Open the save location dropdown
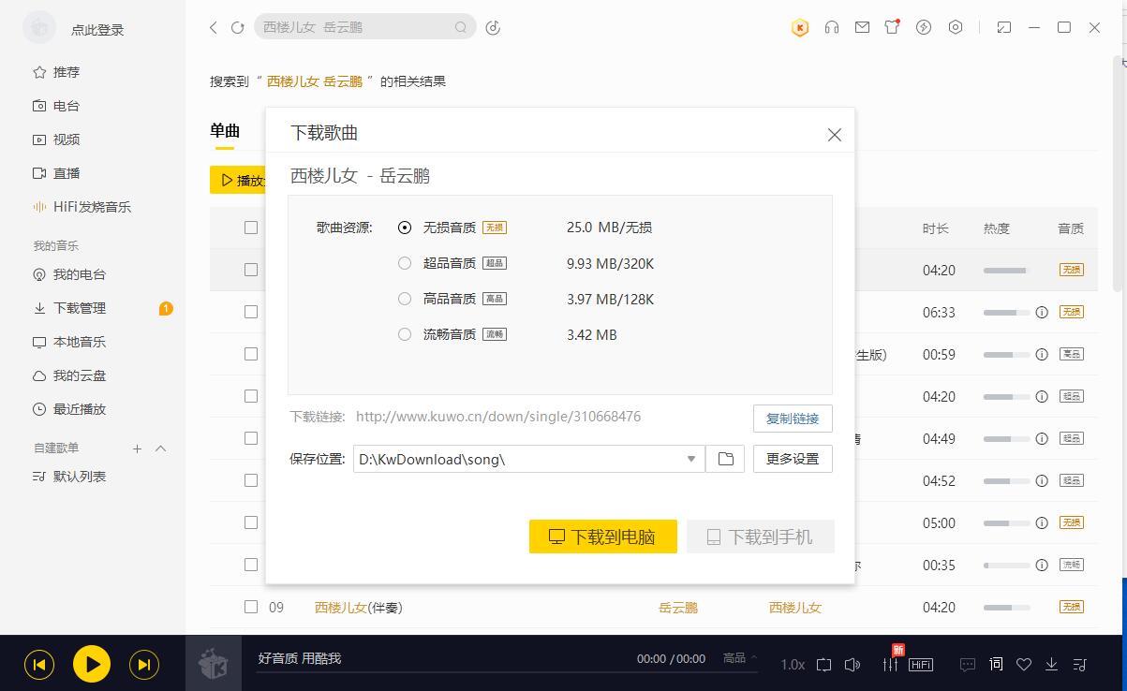This screenshot has height=691, width=1127. (691, 459)
